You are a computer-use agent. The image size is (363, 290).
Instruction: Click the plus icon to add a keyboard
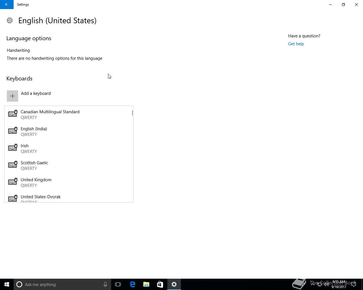(12, 96)
